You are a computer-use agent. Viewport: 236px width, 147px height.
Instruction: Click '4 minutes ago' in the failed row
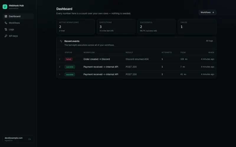click(208, 59)
